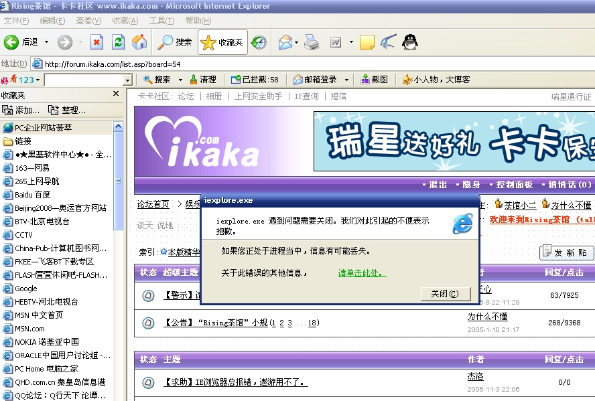Refresh the page with green arrows icon

[x=119, y=42]
